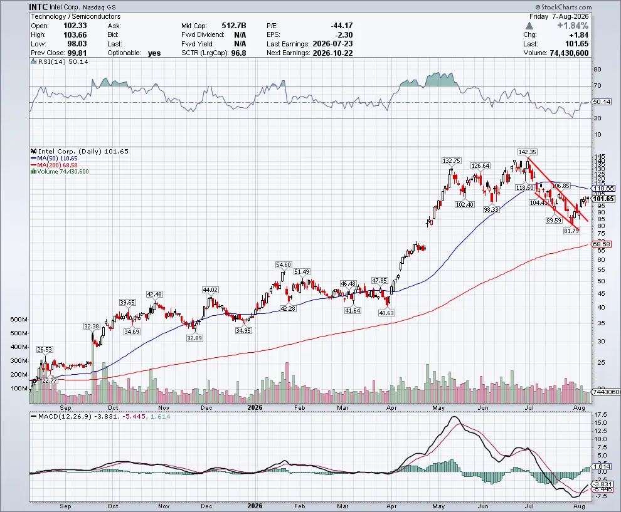
Task: Click the RSI(14) 50.14 panel label
Action: point(63,61)
